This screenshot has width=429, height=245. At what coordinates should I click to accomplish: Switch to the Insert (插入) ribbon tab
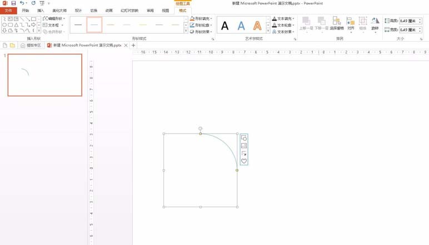tap(41, 11)
